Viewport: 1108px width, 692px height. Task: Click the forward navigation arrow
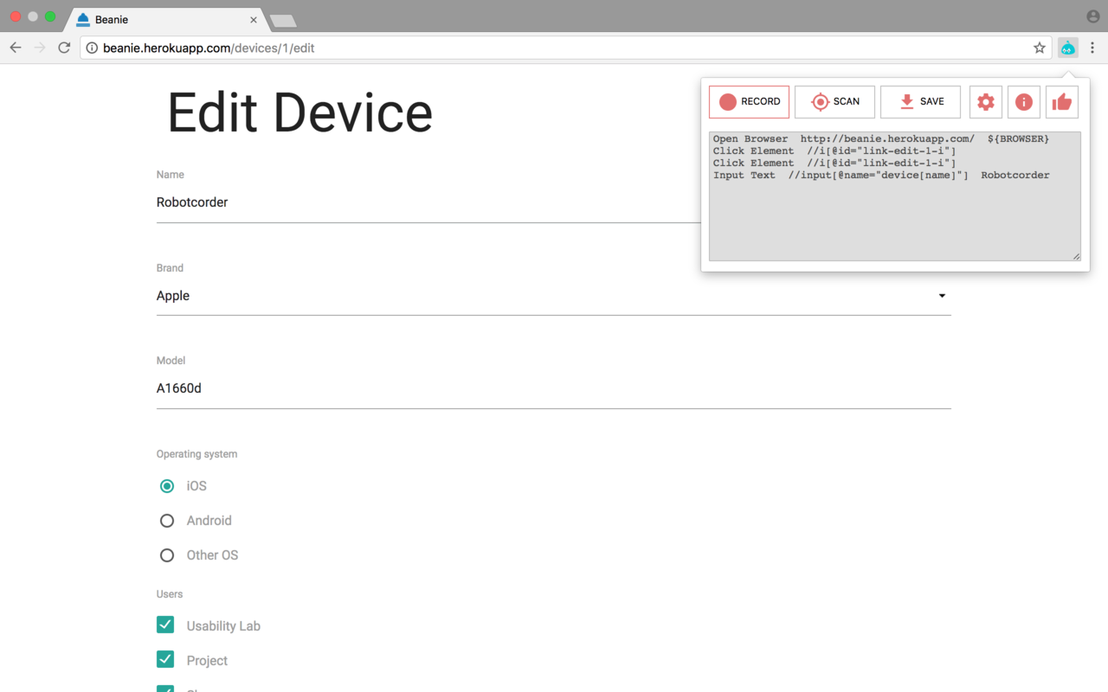tap(40, 48)
